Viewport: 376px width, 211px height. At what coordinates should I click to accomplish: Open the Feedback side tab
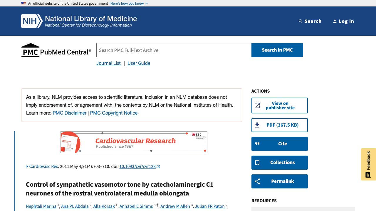[x=368, y=164]
